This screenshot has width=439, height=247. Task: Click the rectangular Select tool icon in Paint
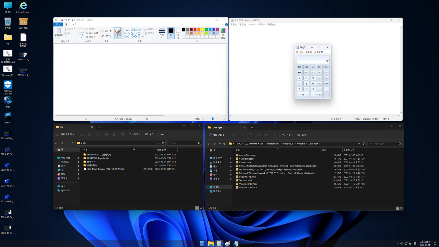tap(82, 31)
